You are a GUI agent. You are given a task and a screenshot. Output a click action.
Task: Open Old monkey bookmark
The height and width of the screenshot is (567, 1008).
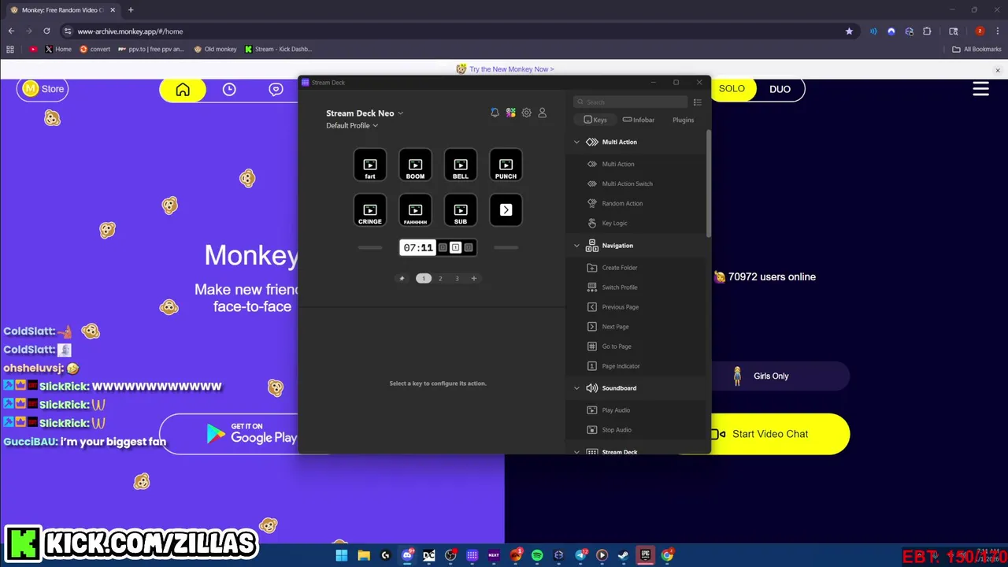215,49
